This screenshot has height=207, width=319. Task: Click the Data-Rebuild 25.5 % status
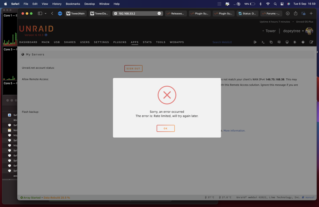click(57, 197)
